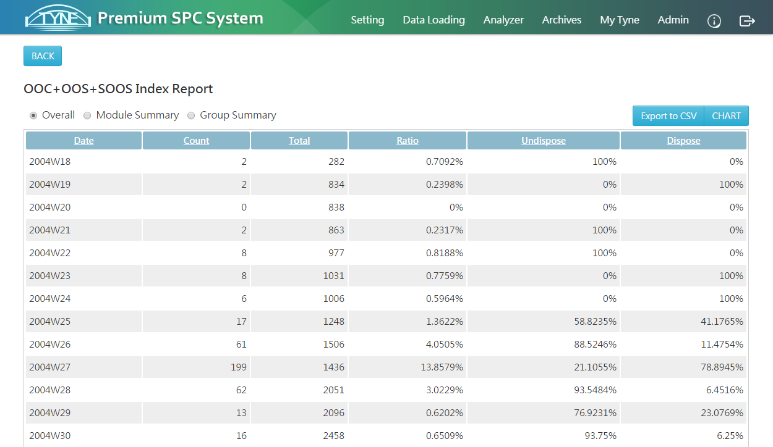Click the TYNE bridge logo
Image resolution: width=773 pixels, height=447 pixels.
coord(58,19)
